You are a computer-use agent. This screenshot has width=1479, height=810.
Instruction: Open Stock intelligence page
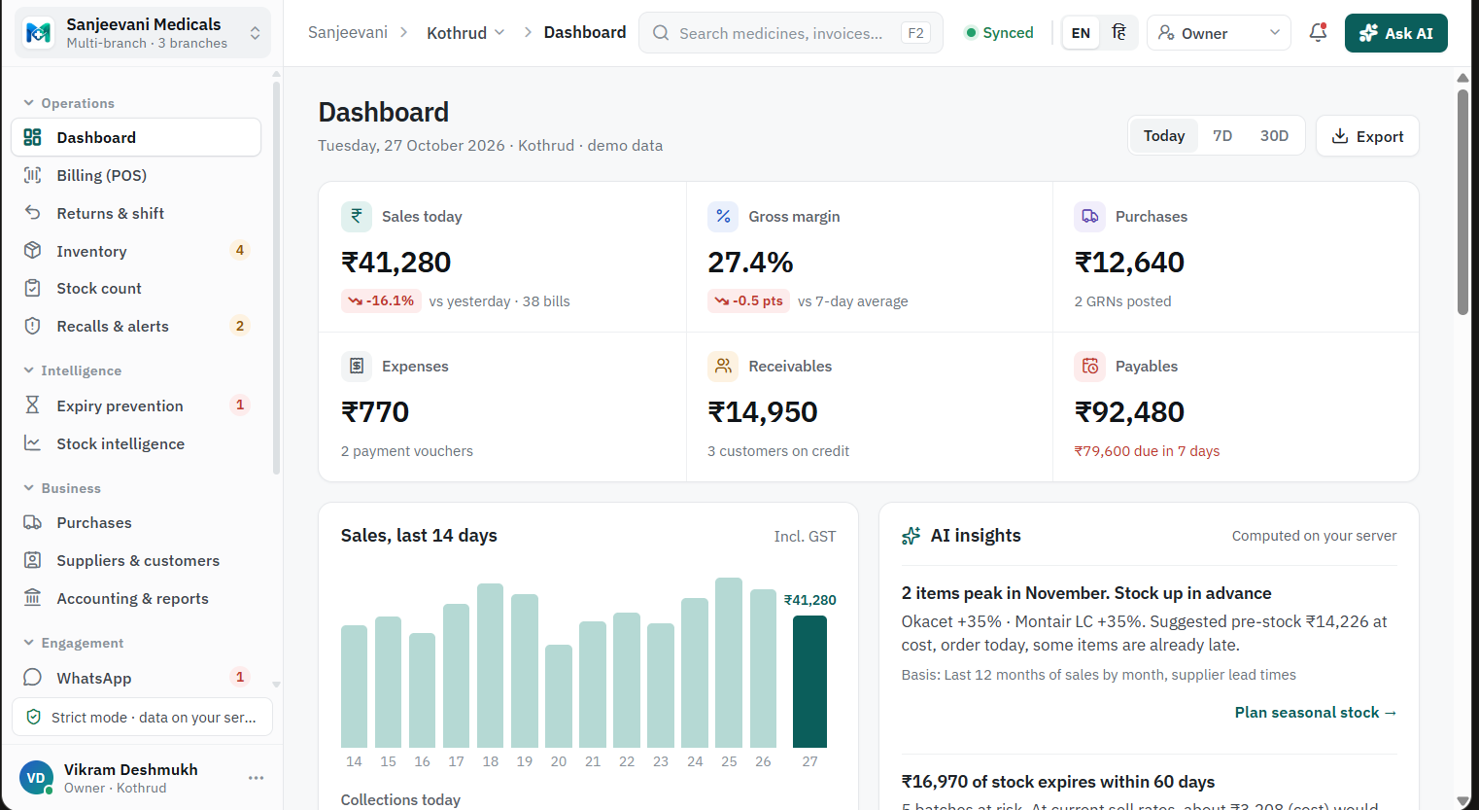[136, 443]
